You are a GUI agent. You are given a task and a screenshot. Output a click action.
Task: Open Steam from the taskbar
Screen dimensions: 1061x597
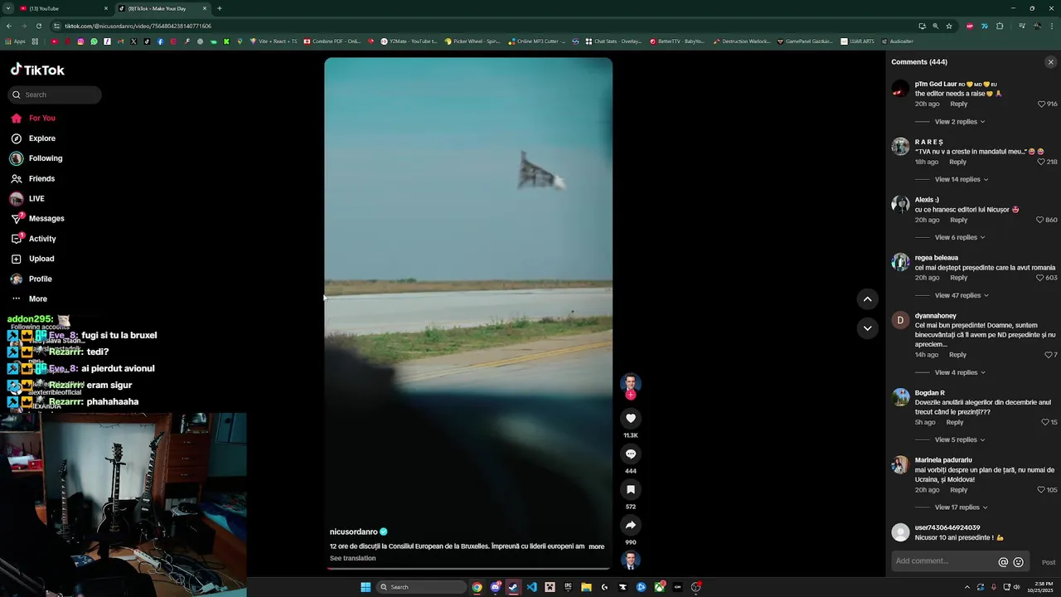513,587
